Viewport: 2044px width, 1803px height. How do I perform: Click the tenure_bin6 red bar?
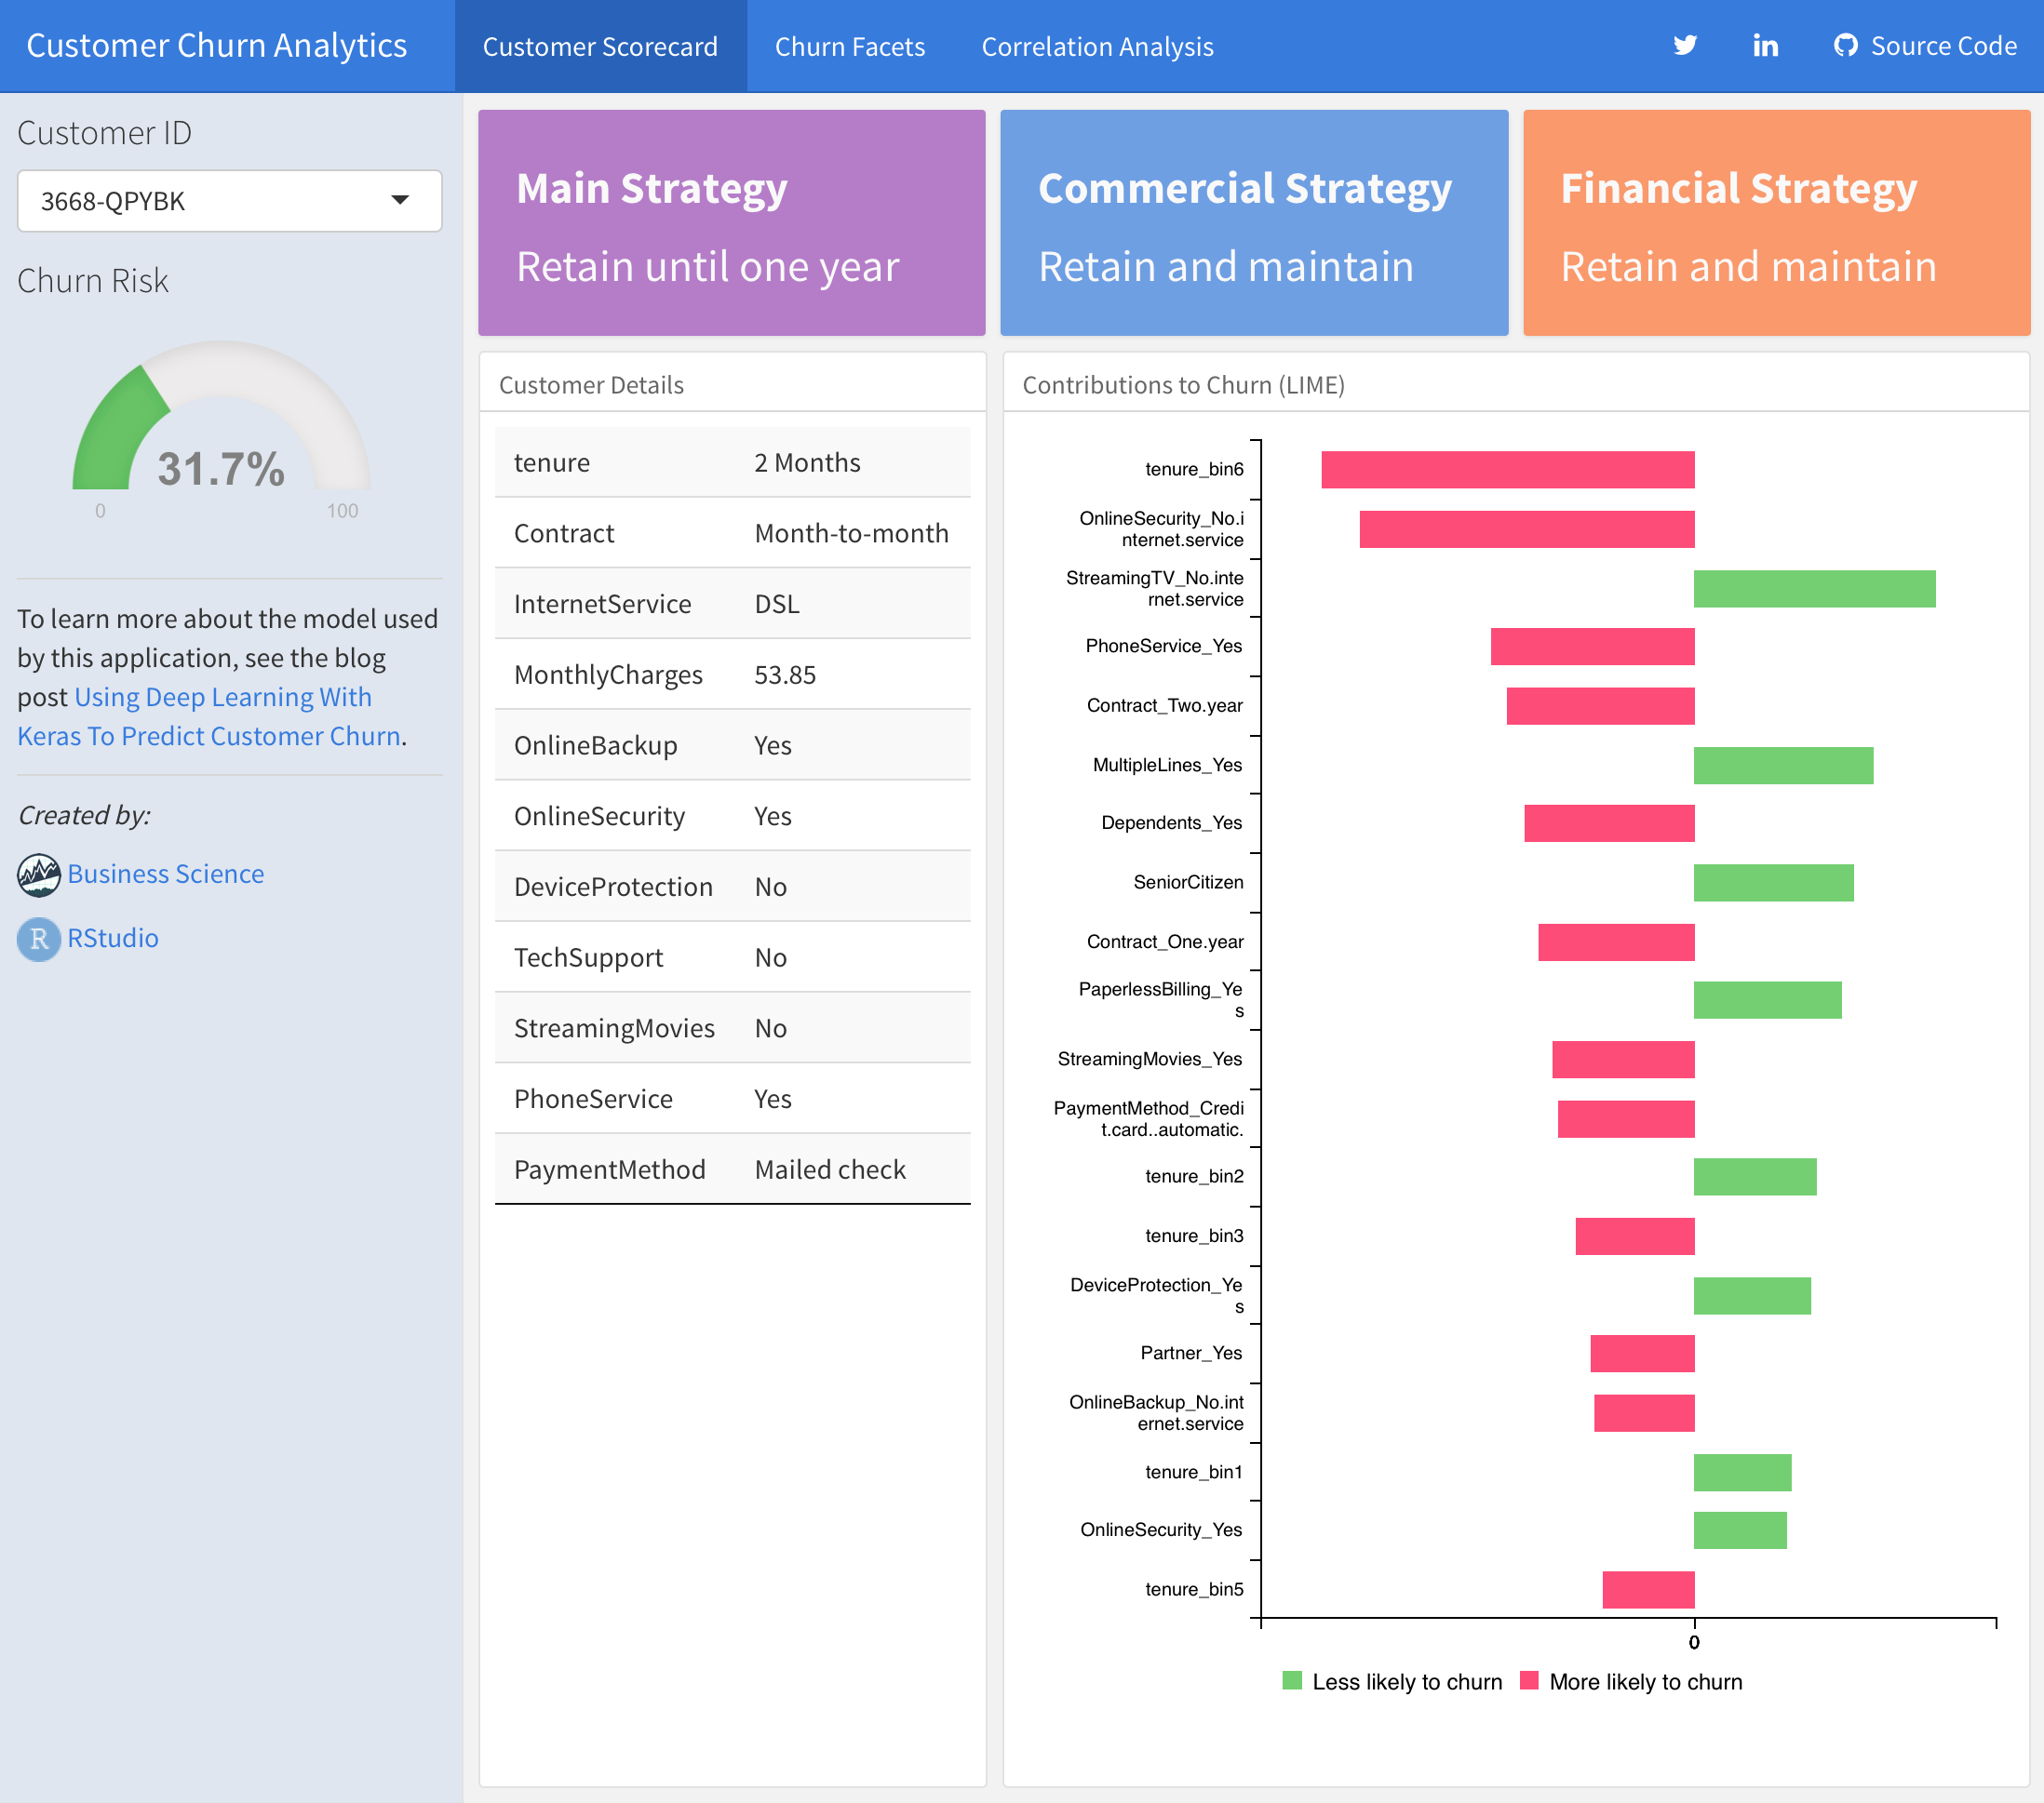(1507, 470)
